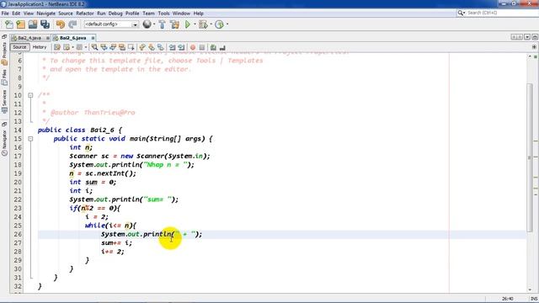Screen dimensions: 539x303
Task: Click the Comment code icon
Action: tap(213, 47)
